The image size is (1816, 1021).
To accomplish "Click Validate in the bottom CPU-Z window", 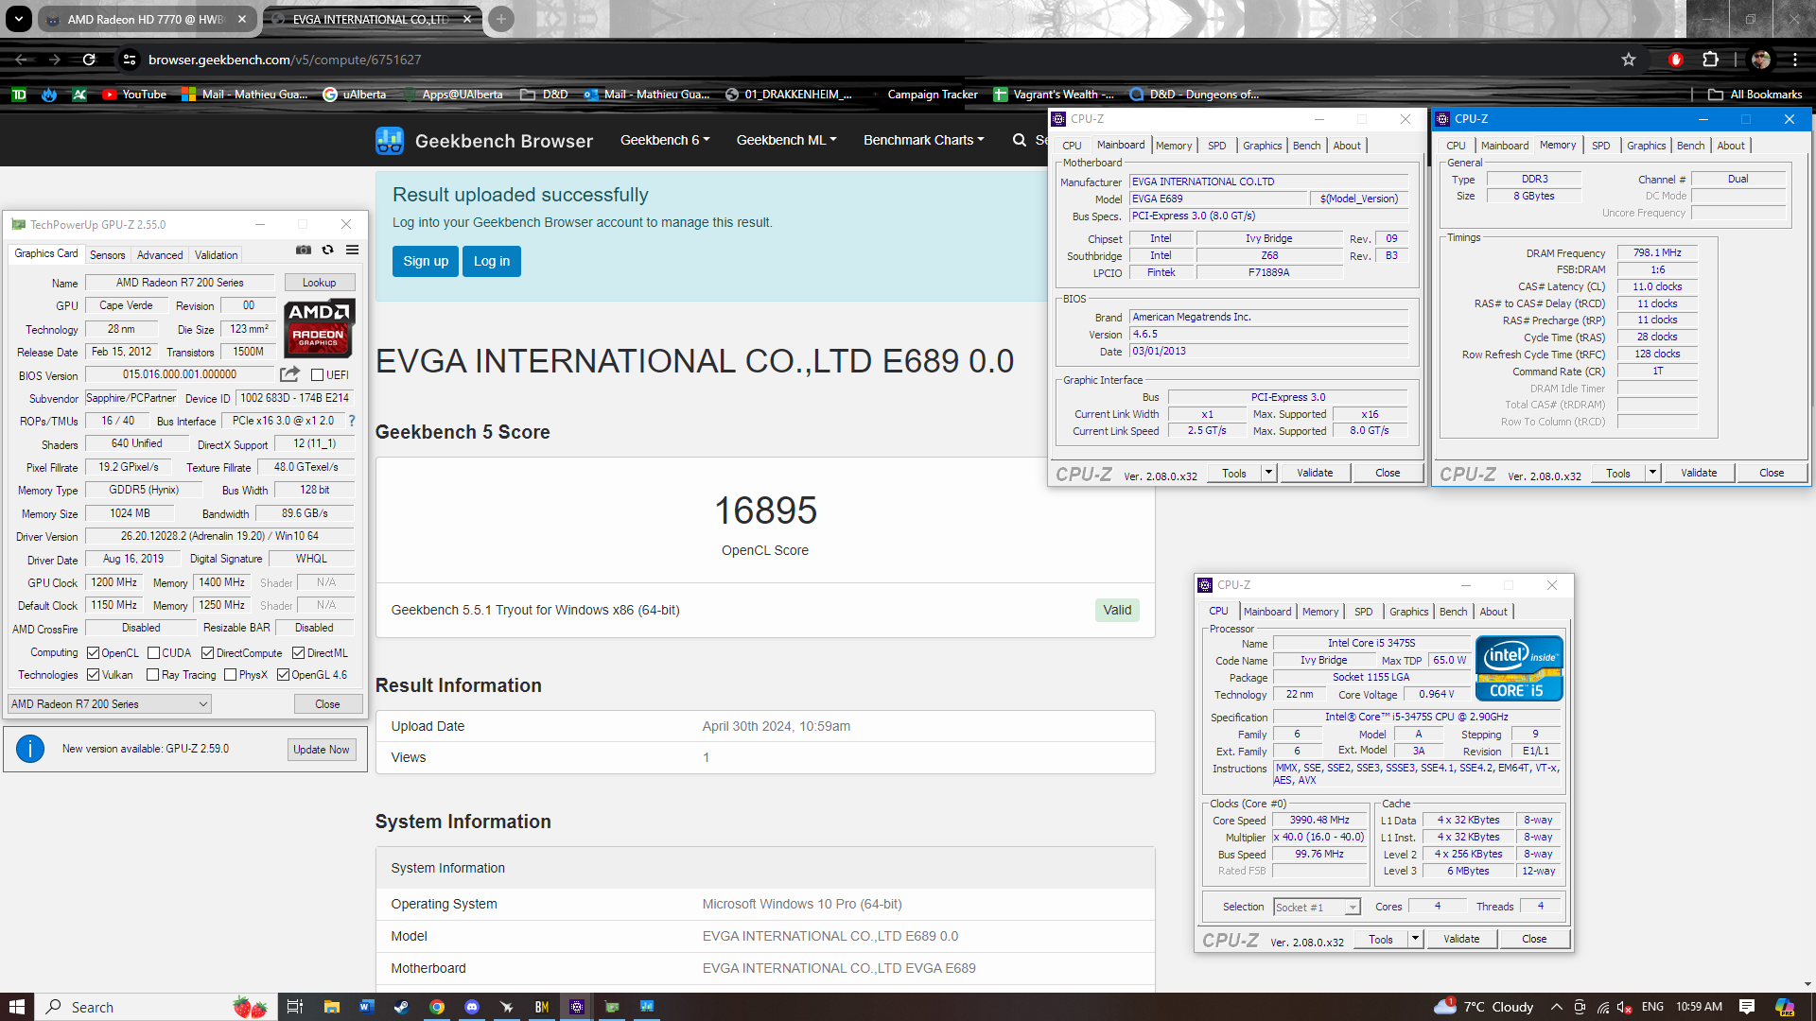I will [1461, 939].
